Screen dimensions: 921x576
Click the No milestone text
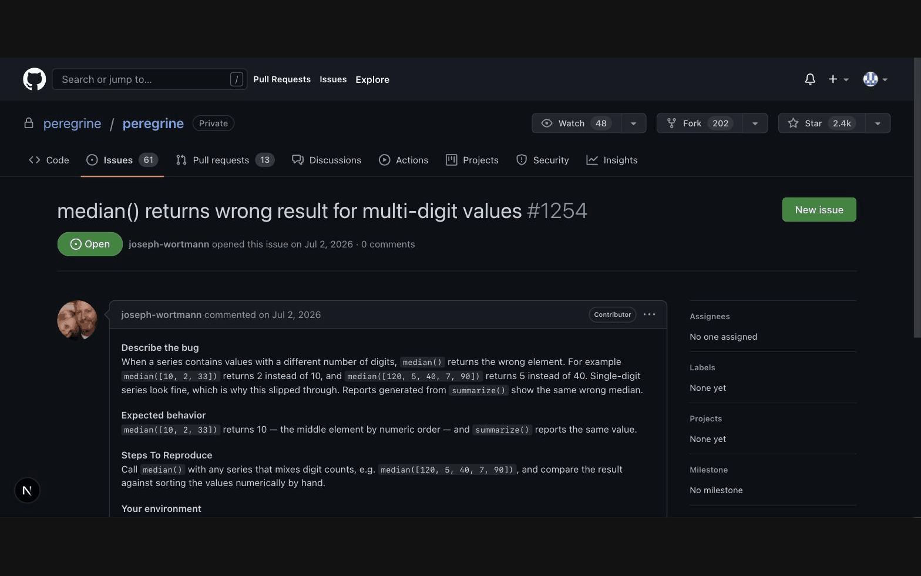[716, 490]
